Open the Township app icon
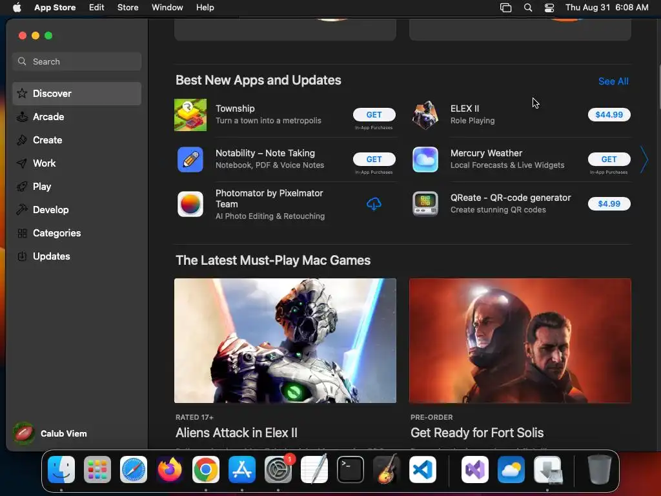This screenshot has height=496, width=661. pos(190,115)
